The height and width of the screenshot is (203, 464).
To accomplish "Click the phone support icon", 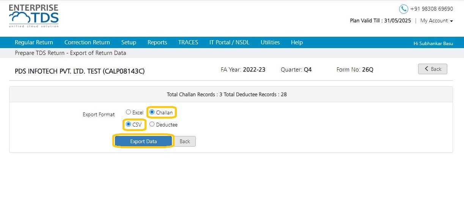I will [403, 9].
